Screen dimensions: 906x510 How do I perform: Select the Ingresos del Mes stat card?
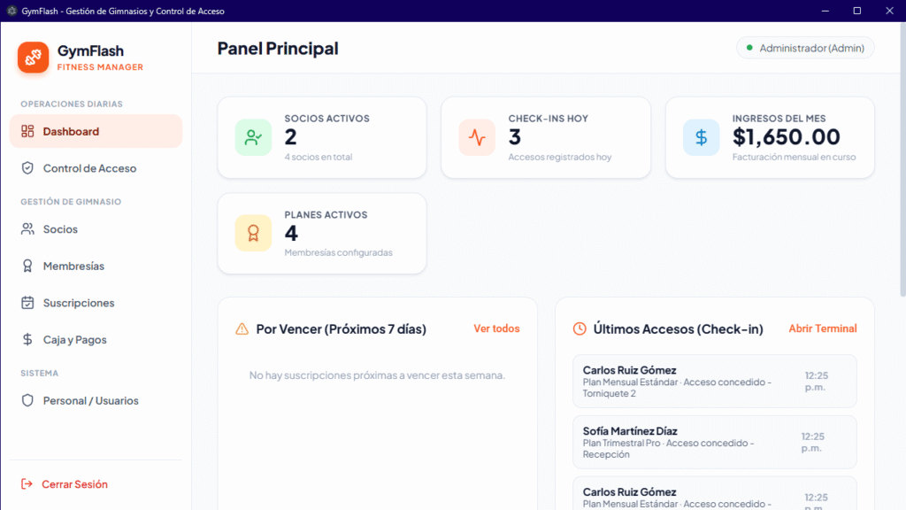coord(770,137)
